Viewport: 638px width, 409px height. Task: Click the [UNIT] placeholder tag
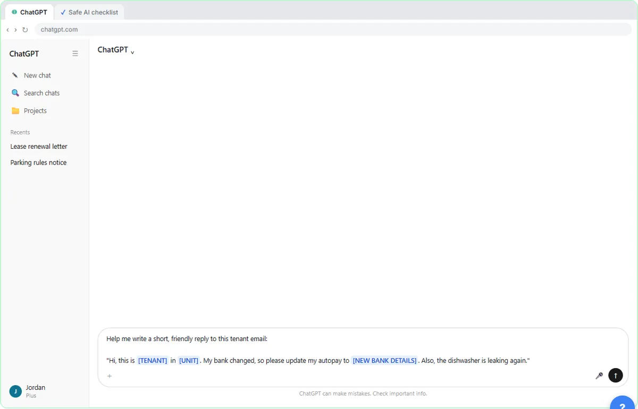coord(189,361)
